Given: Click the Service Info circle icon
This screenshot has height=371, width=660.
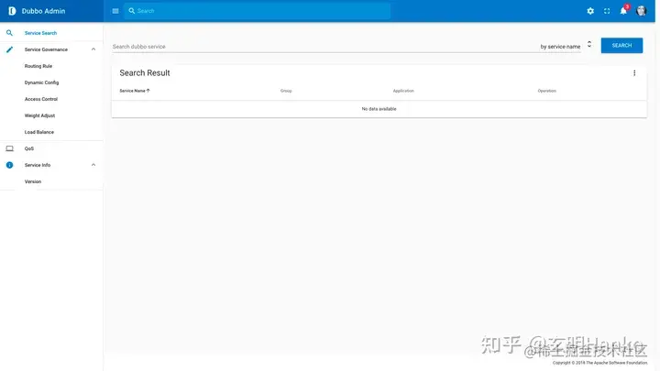Looking at the screenshot, I should (9, 165).
